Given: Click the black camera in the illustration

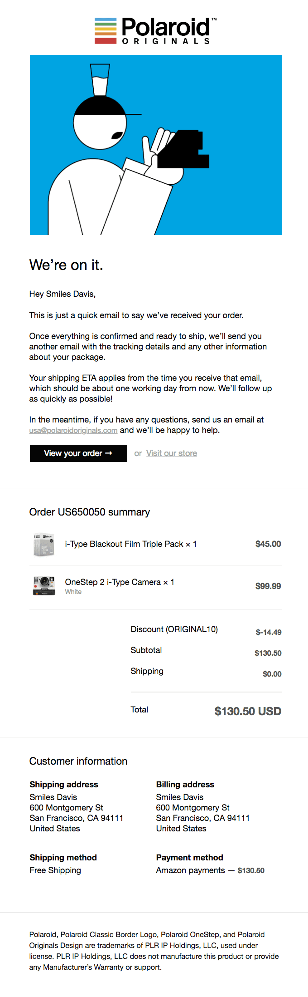Looking at the screenshot, I should coord(183,150).
